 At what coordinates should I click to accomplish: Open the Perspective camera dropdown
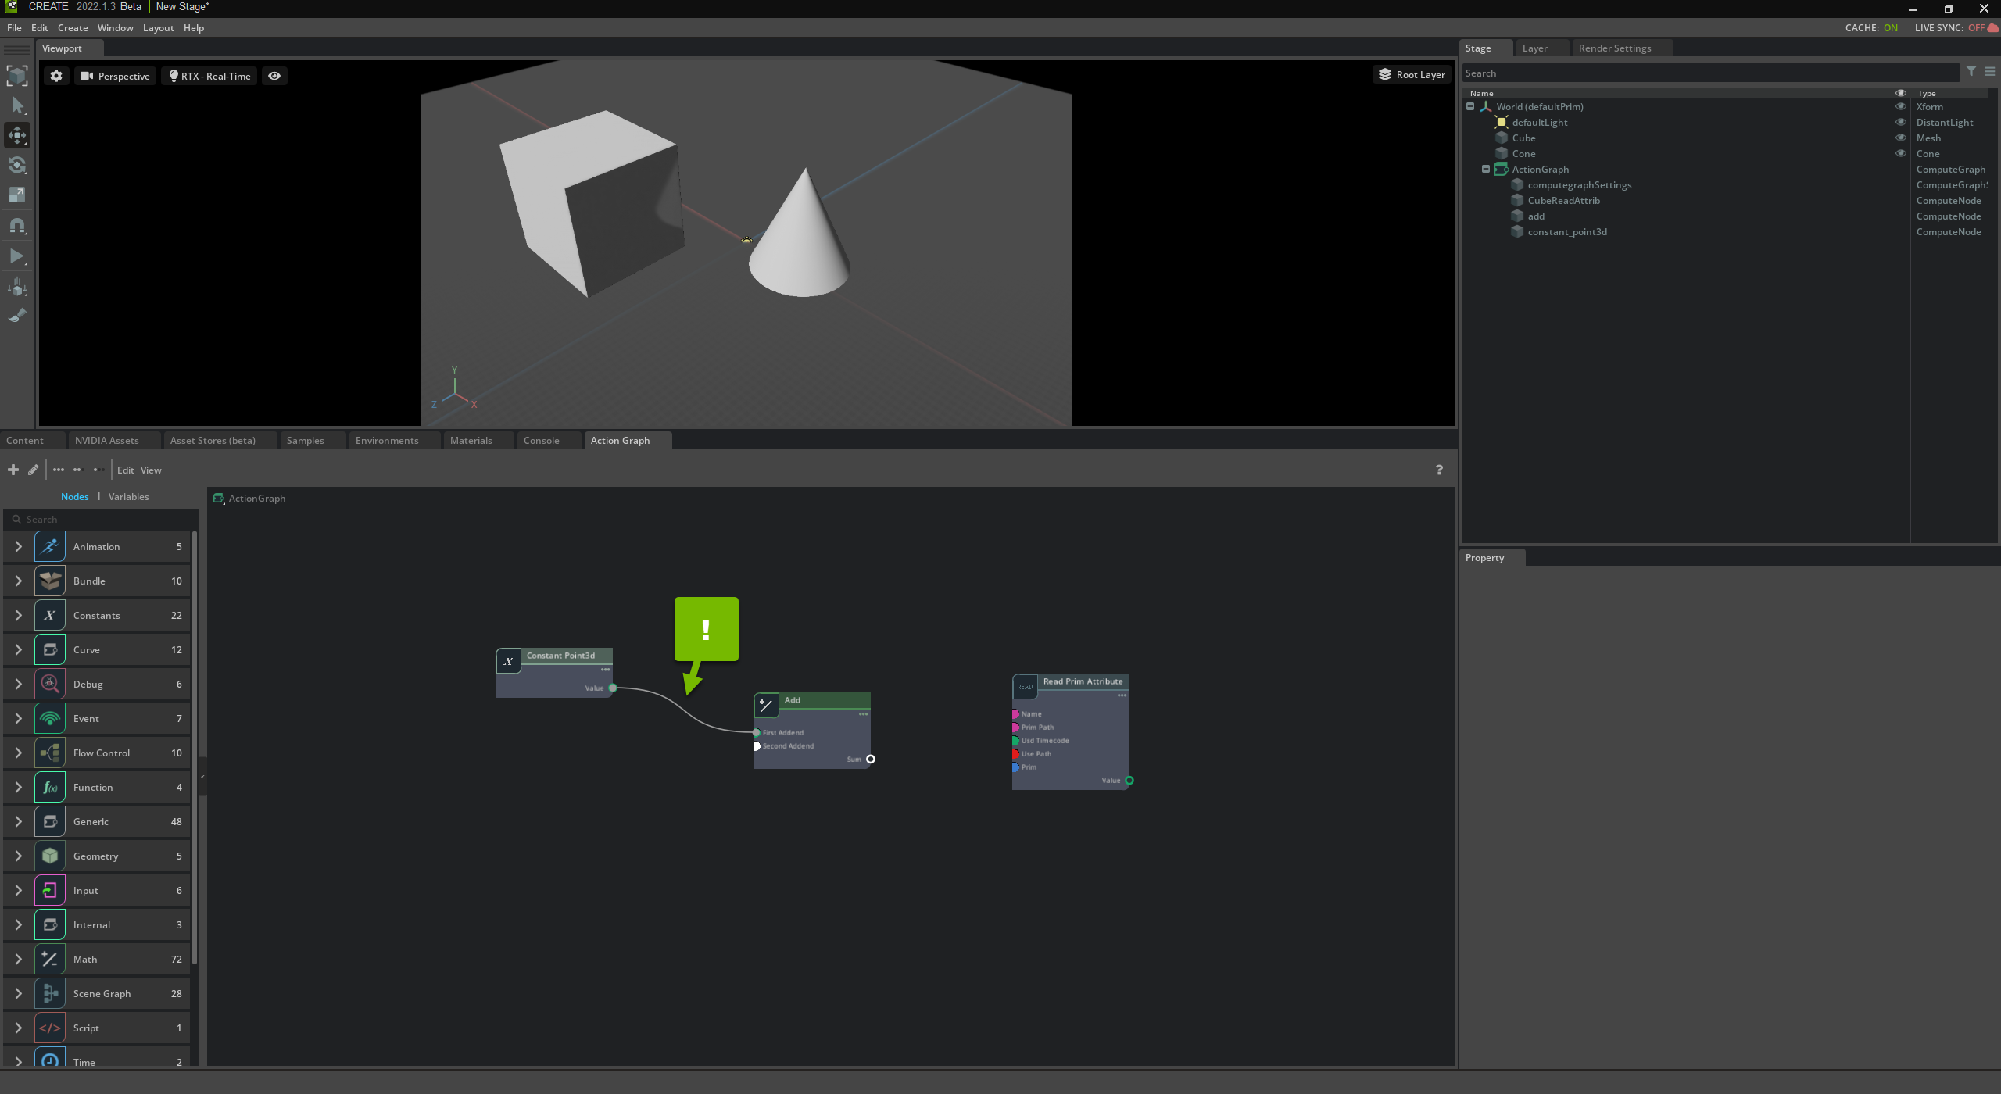tap(115, 76)
